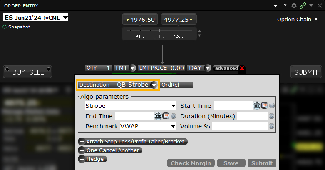Click the ASK point on the price slider
Screen dimensions: 325x170
178,32
